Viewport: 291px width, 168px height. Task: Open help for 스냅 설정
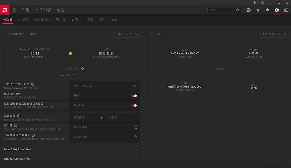[x=19, y=116]
